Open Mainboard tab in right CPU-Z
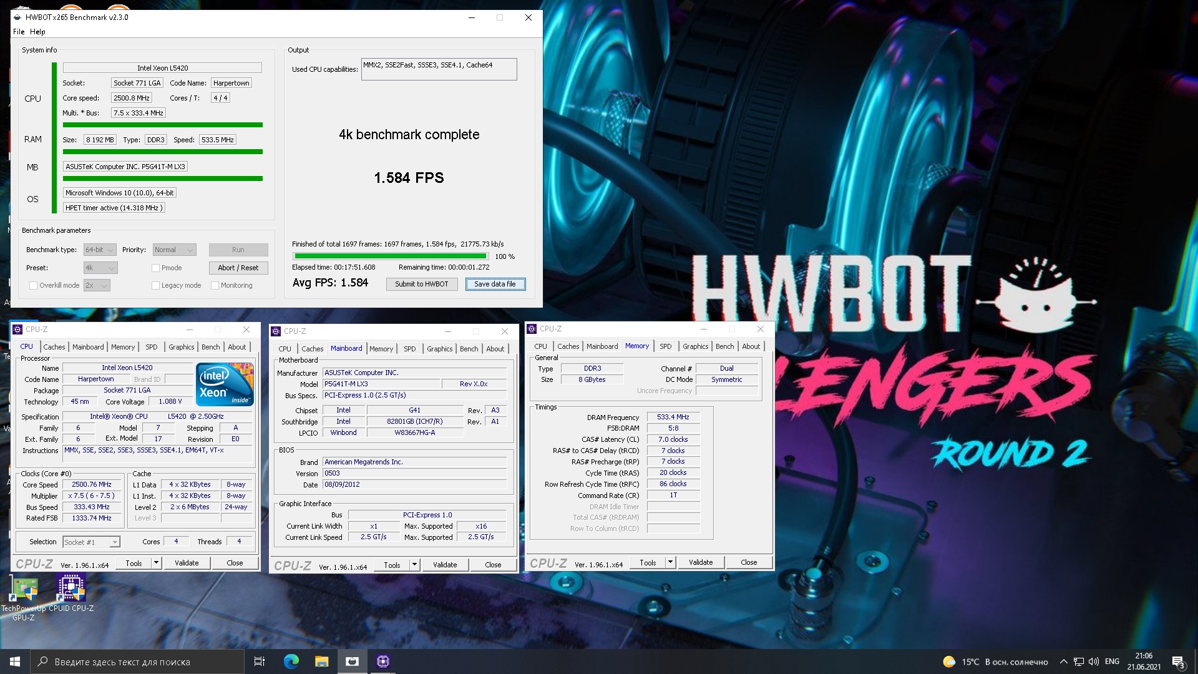Screen dimensions: 1198x674 (602, 346)
